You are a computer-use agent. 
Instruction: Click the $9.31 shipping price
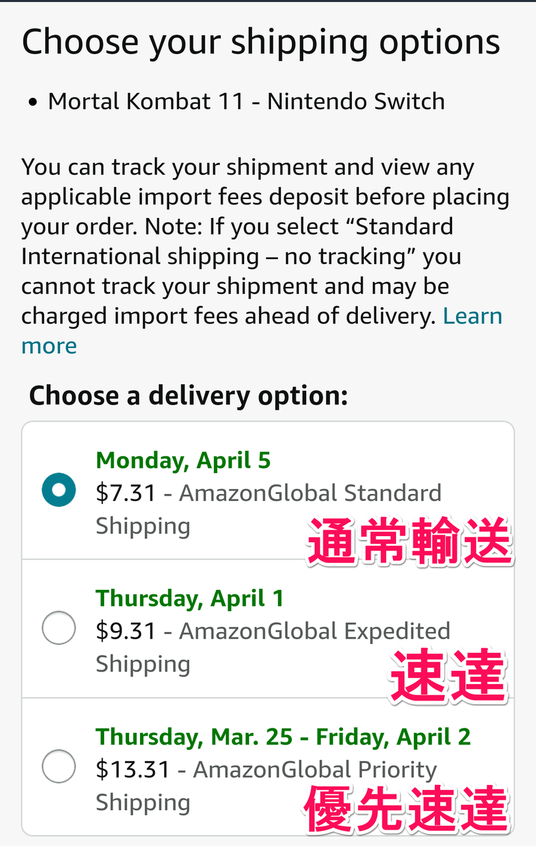pos(126,631)
